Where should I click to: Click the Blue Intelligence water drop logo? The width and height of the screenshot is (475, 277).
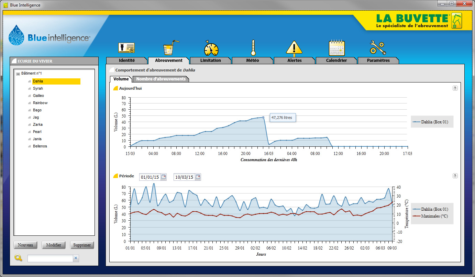click(17, 35)
